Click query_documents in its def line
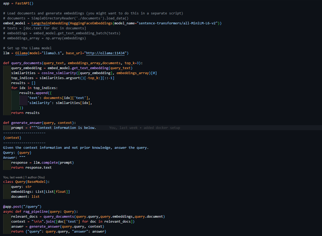This screenshot has height=236, width=322. point(26,63)
